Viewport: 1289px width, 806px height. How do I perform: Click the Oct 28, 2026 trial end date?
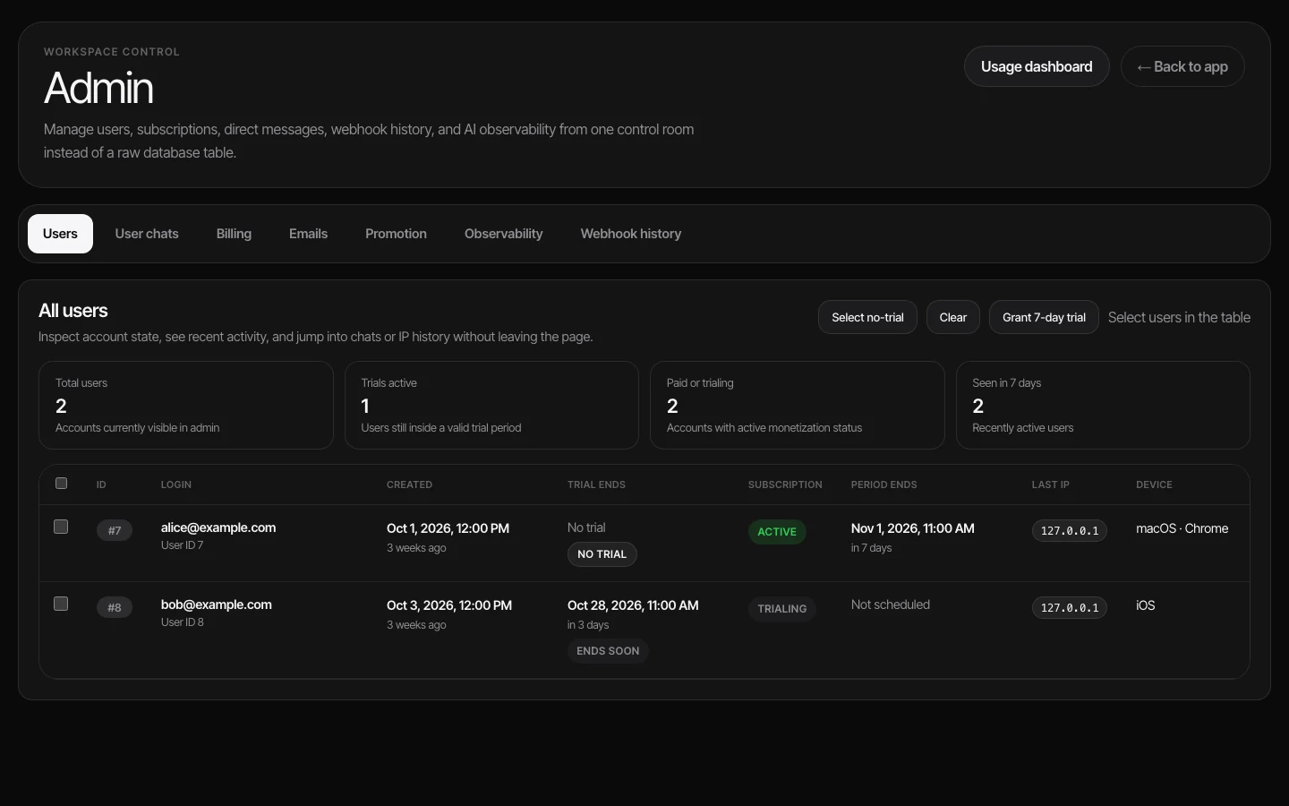pyautogui.click(x=633, y=605)
